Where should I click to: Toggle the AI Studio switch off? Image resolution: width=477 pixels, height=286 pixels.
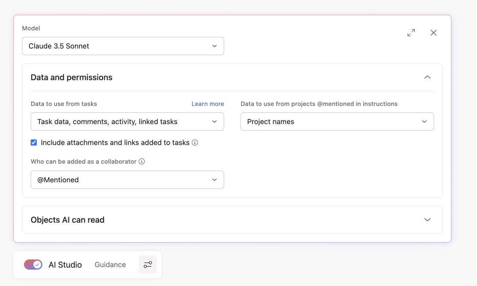pyautogui.click(x=33, y=265)
